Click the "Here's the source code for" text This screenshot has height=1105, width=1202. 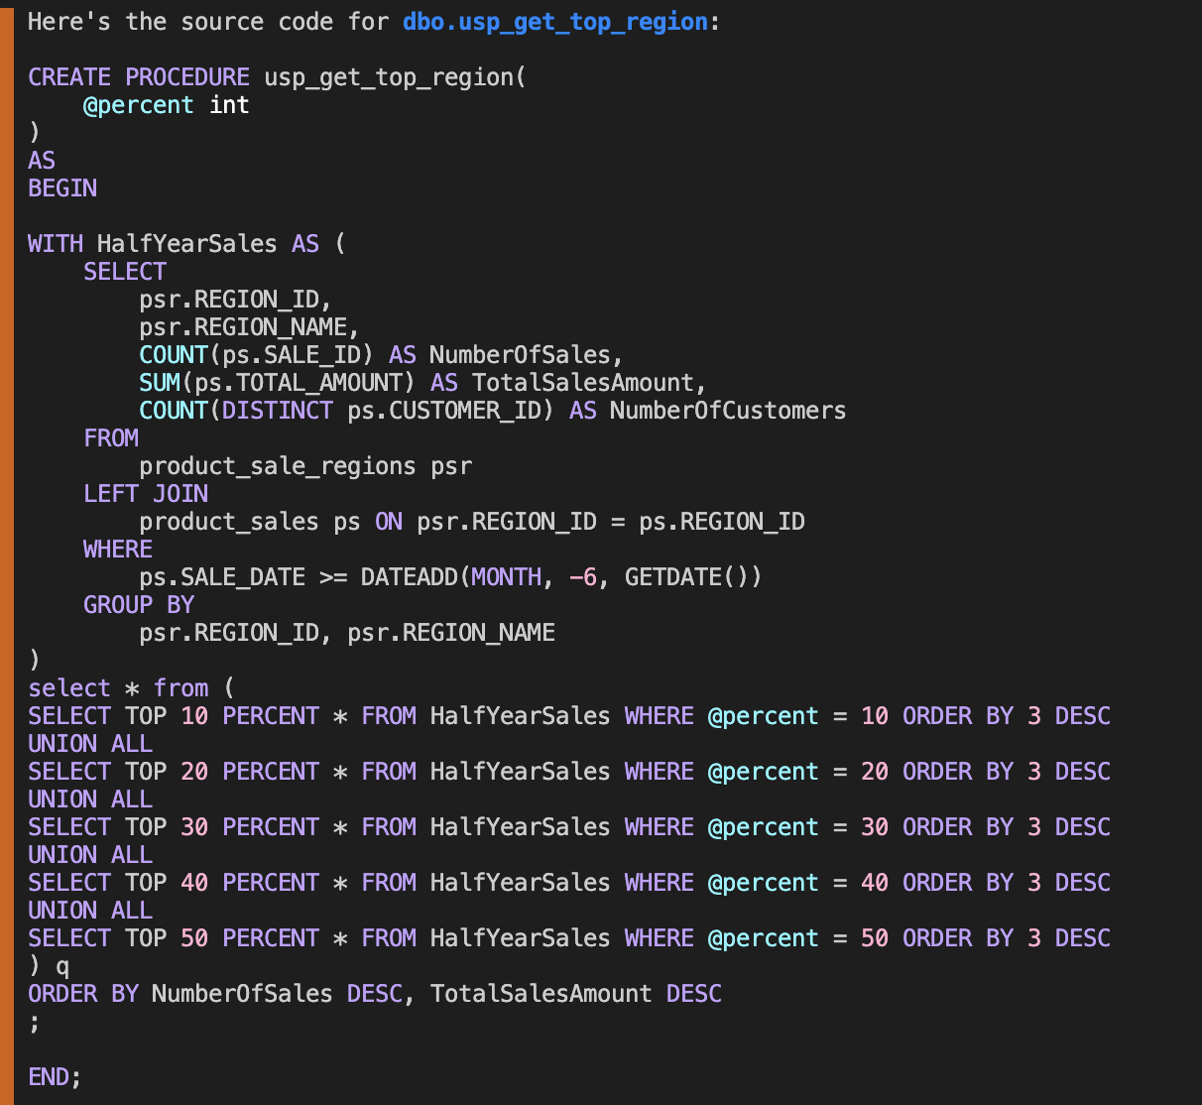pos(208,22)
